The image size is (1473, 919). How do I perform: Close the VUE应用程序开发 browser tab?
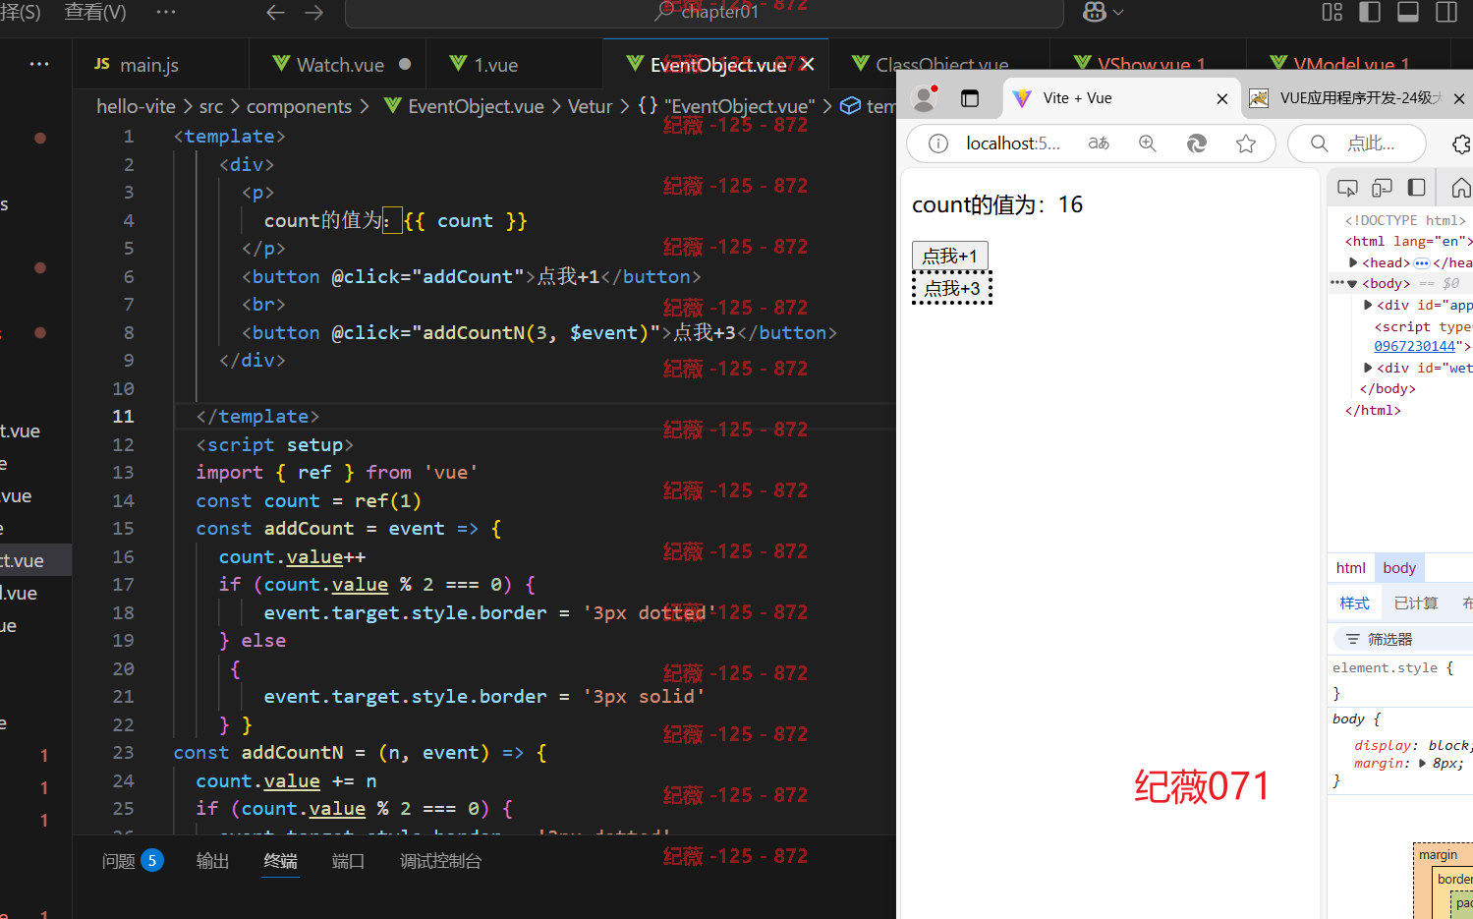click(1459, 98)
